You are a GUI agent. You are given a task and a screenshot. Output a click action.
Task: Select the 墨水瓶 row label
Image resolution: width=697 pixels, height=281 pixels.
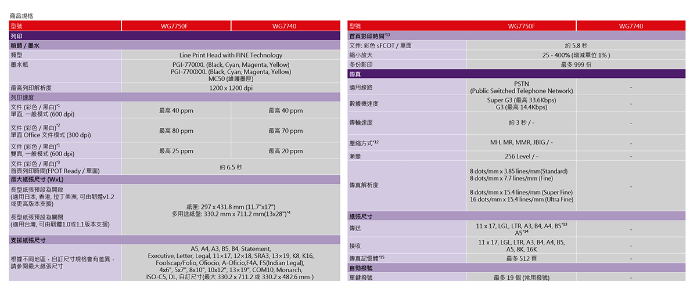pyautogui.click(x=20, y=64)
